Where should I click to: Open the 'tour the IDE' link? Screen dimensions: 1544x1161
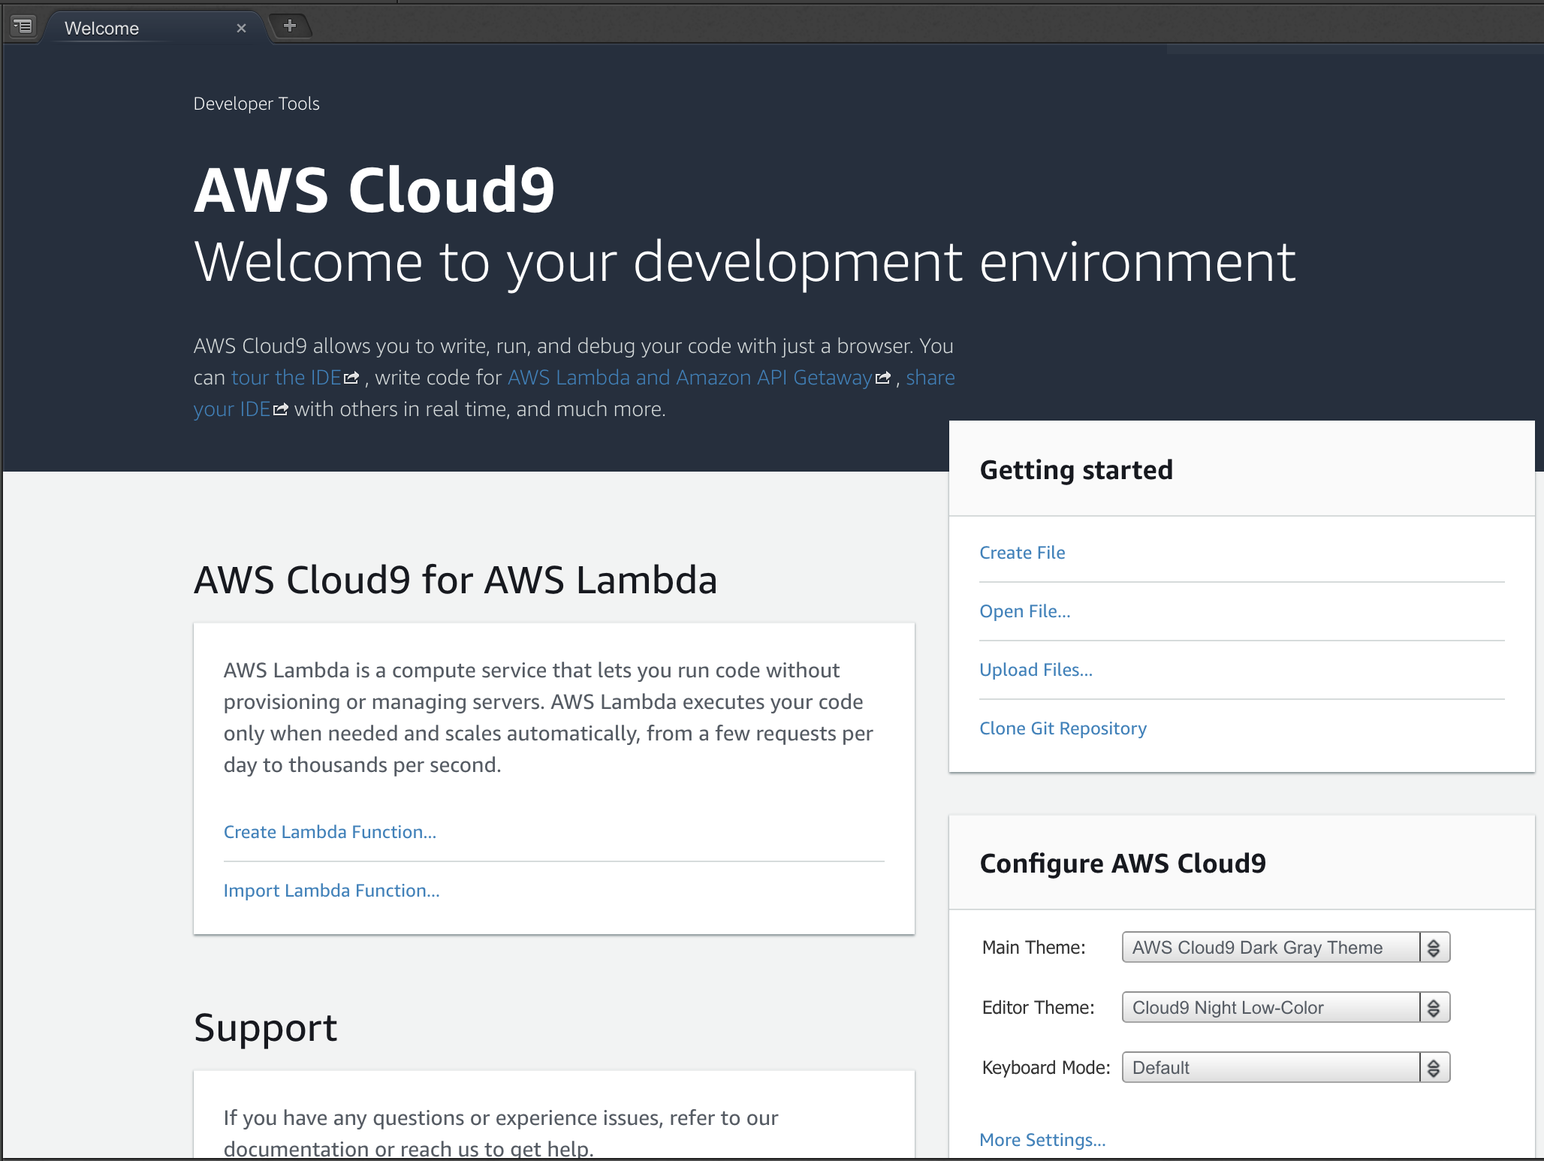(286, 377)
